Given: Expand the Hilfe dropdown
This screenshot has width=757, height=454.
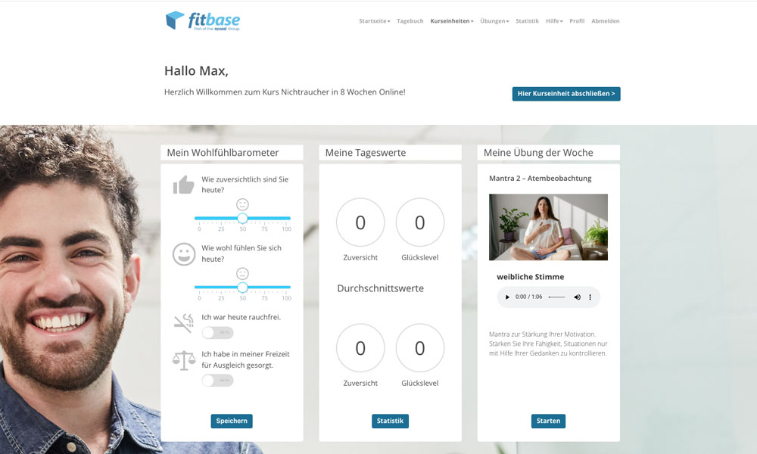Looking at the screenshot, I should click(553, 20).
